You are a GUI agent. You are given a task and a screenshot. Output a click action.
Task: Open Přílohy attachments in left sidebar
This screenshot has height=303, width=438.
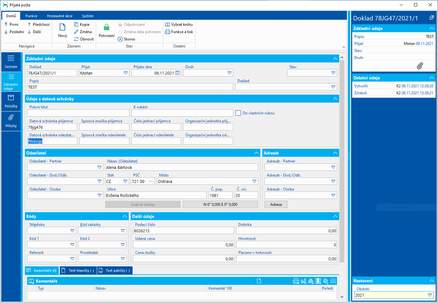tap(11, 121)
